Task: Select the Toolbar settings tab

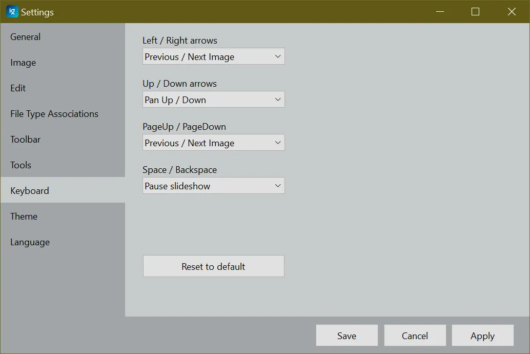Action: coord(63,140)
